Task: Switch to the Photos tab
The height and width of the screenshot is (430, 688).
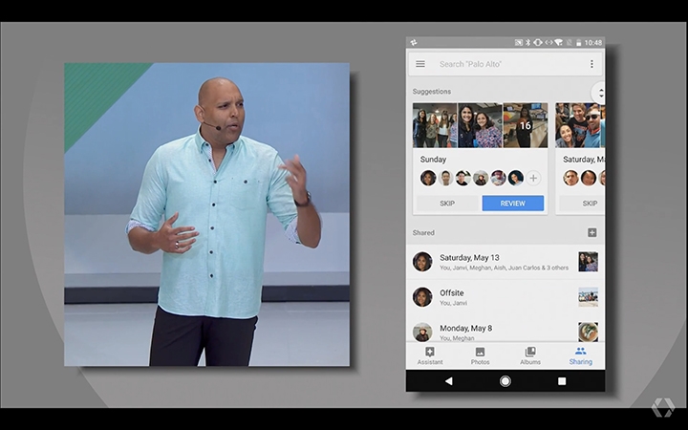Action: [480, 355]
